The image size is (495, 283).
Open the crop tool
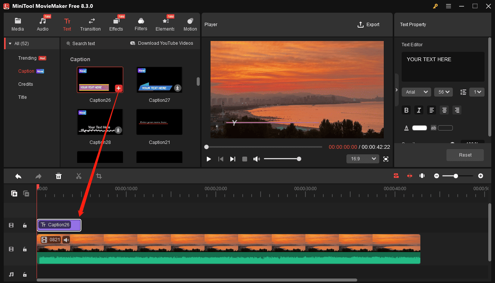[99, 176]
